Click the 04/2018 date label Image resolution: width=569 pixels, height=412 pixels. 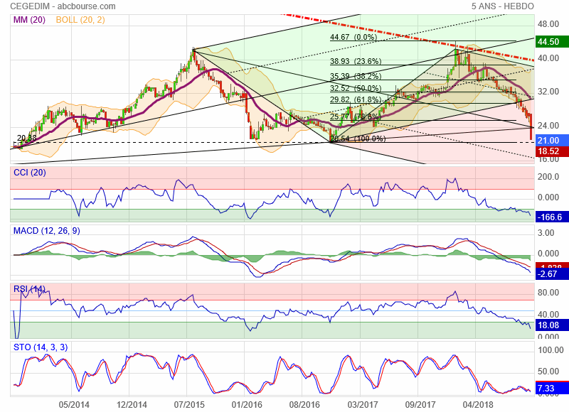[x=478, y=404]
